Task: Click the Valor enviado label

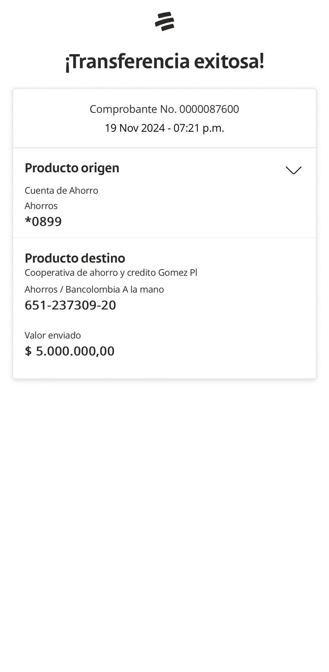Action: 53,335
